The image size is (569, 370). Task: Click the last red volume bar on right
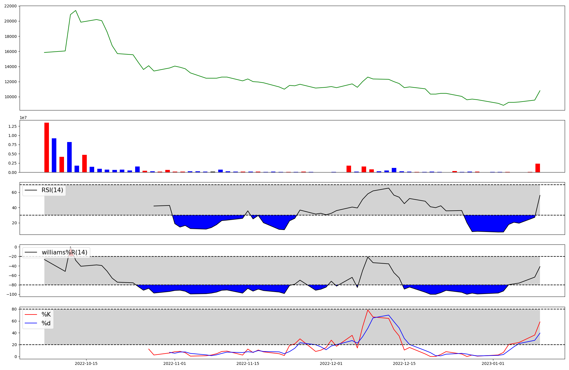pyautogui.click(x=537, y=168)
